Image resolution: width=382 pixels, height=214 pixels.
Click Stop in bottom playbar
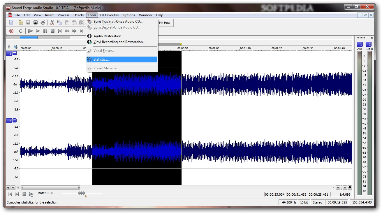pyautogui.click(x=24, y=194)
